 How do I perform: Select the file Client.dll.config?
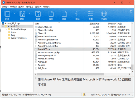[45, 30]
